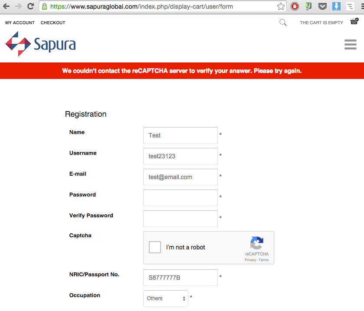Bookmark the page with the star icon
Viewport: 364px width, 311px height.
281,7
